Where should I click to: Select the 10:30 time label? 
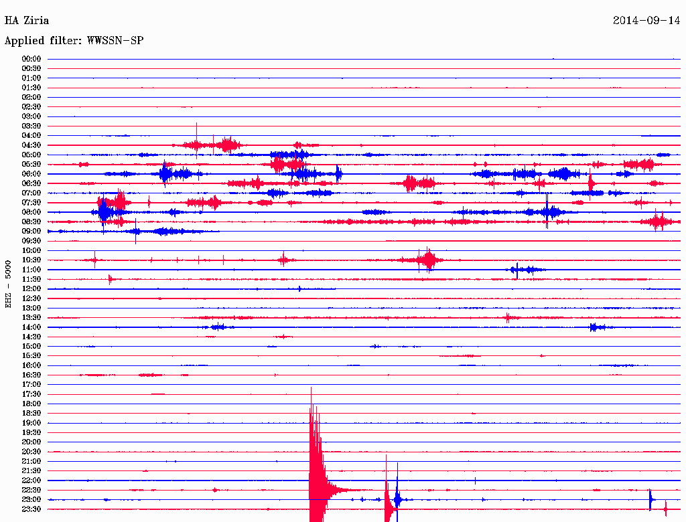[x=31, y=260]
